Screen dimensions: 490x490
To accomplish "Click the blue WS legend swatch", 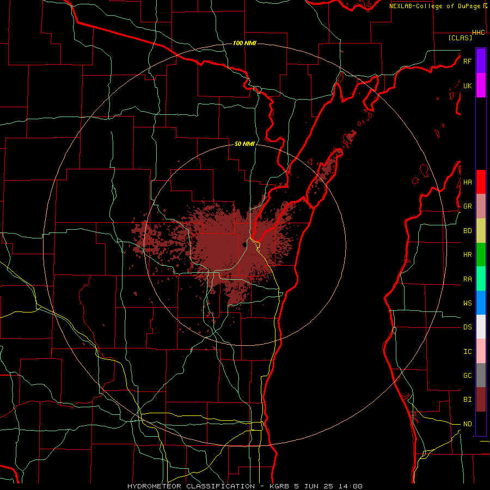I will 481,303.
